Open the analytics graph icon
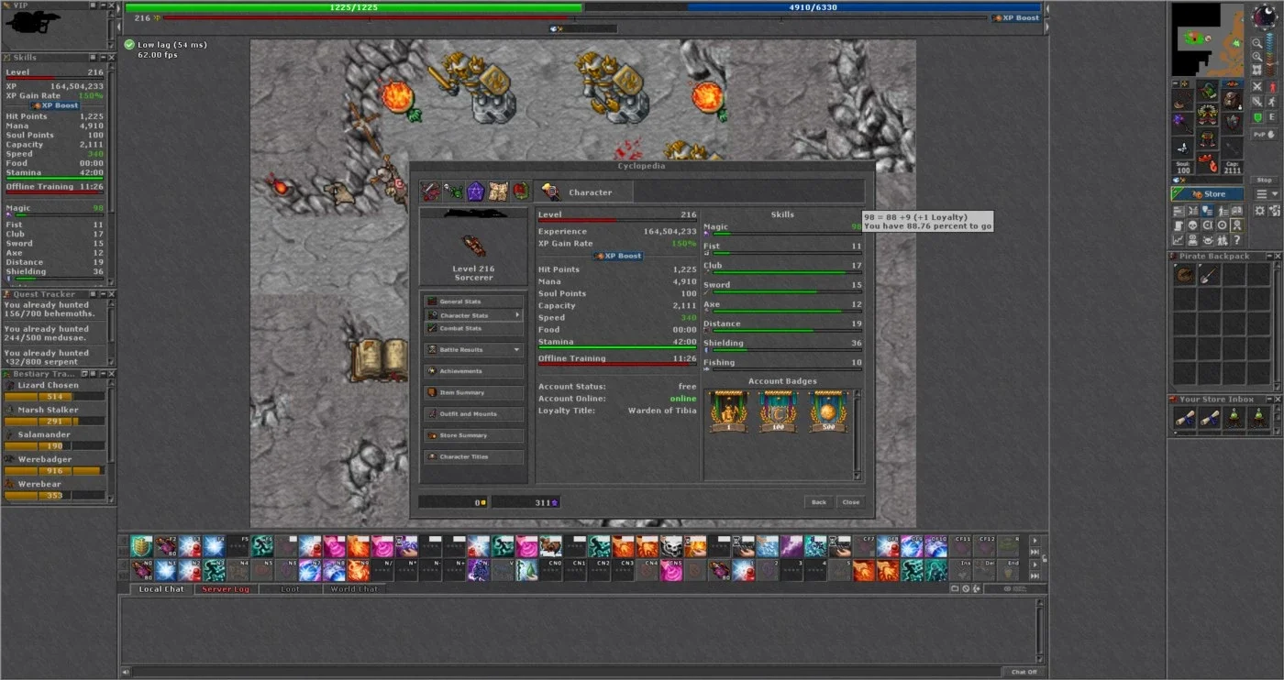Screen dimensions: 1284x680 1178,239
